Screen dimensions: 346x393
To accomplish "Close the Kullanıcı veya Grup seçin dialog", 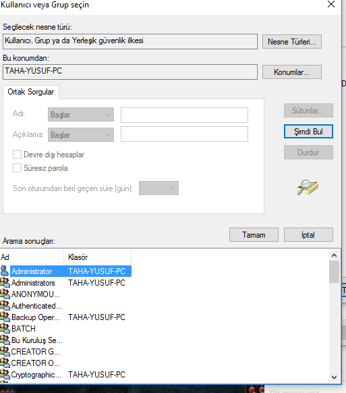I will pyautogui.click(x=331, y=4).
